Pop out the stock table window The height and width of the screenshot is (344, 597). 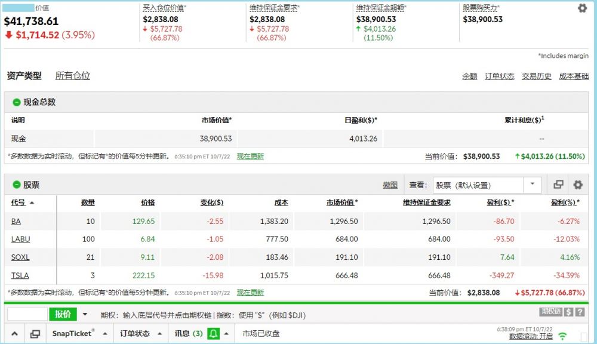559,185
